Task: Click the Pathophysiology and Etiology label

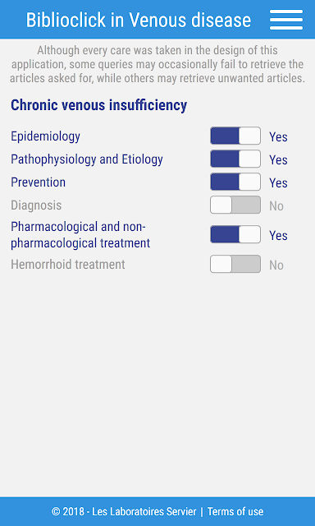Action: pos(87,159)
